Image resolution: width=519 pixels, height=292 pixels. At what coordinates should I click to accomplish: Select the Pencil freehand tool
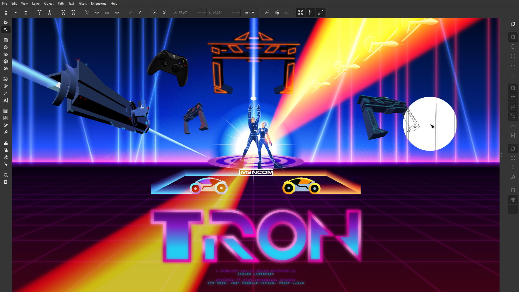point(5,86)
